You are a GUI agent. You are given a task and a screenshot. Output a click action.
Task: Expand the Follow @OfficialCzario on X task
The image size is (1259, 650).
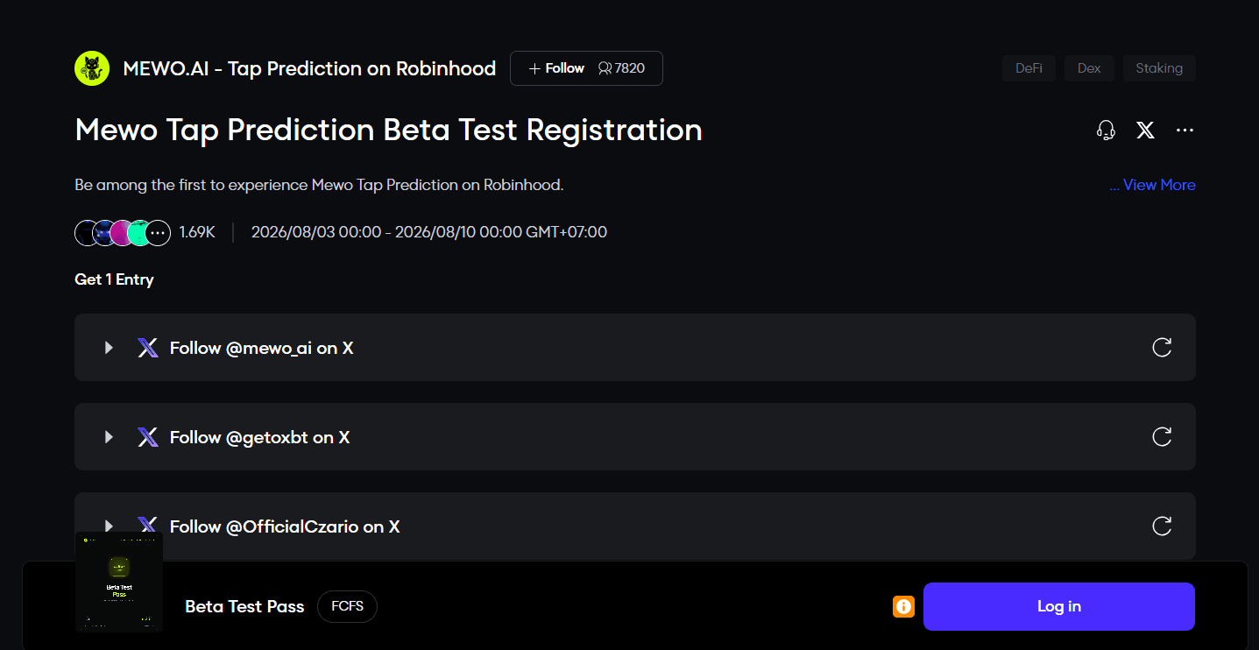coord(109,526)
